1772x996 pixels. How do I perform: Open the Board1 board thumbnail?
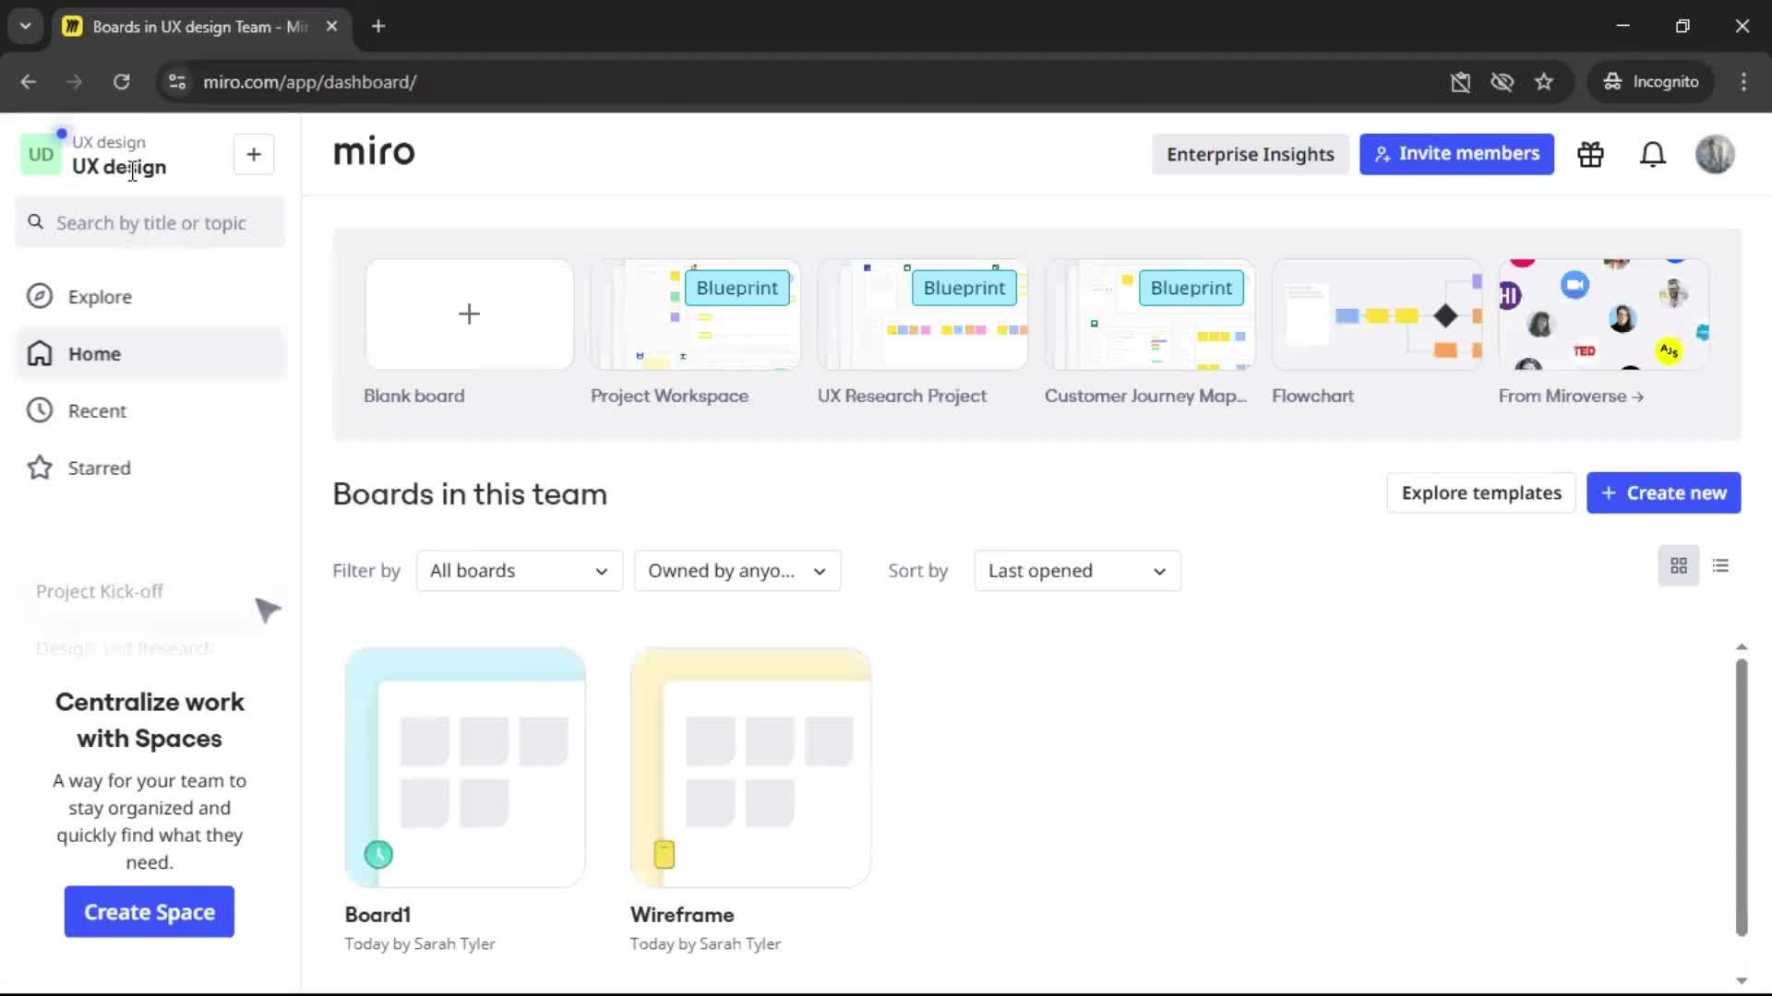pyautogui.click(x=465, y=767)
